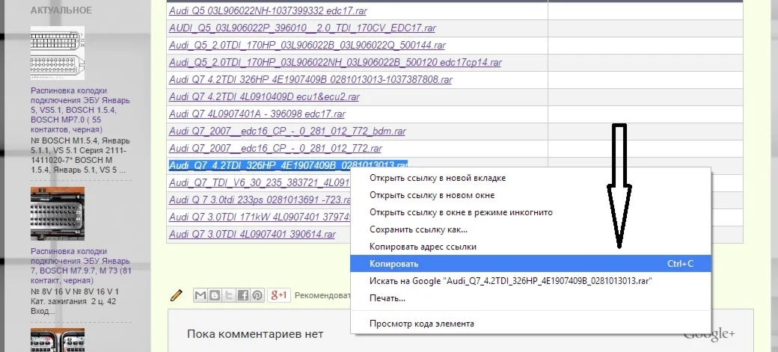
Task: Choose 'Копировать адрес ссылки'
Action: [x=530, y=247]
